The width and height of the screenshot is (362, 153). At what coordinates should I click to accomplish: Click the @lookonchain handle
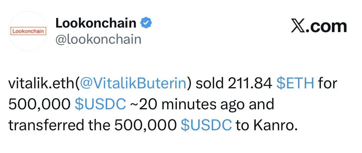pyautogui.click(x=98, y=39)
